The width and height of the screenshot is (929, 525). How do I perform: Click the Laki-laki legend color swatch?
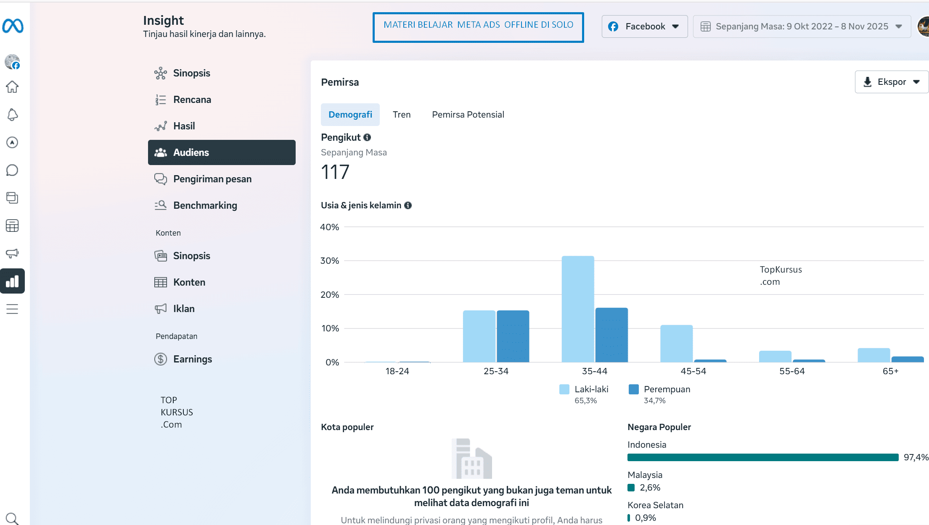pos(564,389)
